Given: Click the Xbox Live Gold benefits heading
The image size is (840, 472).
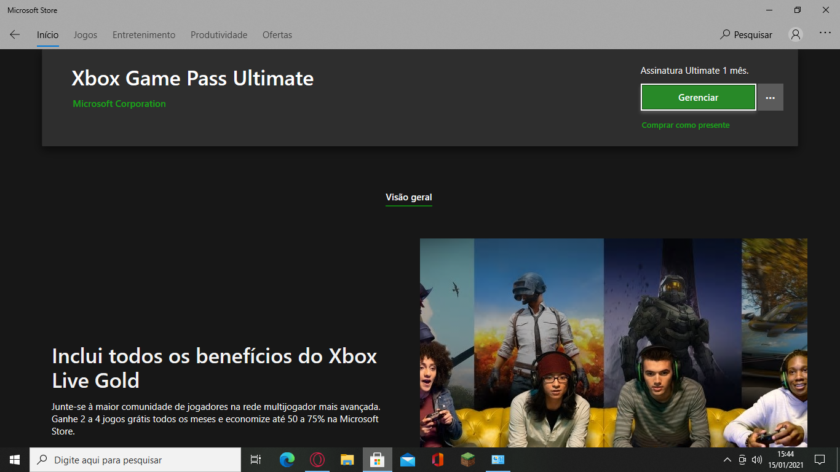Looking at the screenshot, I should (215, 368).
